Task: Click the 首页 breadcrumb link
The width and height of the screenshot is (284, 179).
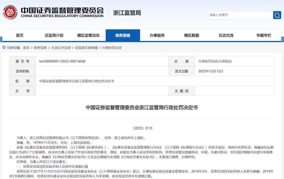Action: point(26,48)
